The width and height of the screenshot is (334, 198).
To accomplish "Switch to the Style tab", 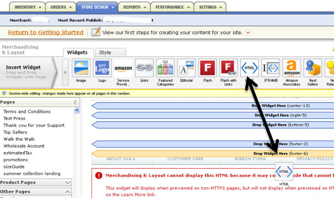I will [105, 53].
